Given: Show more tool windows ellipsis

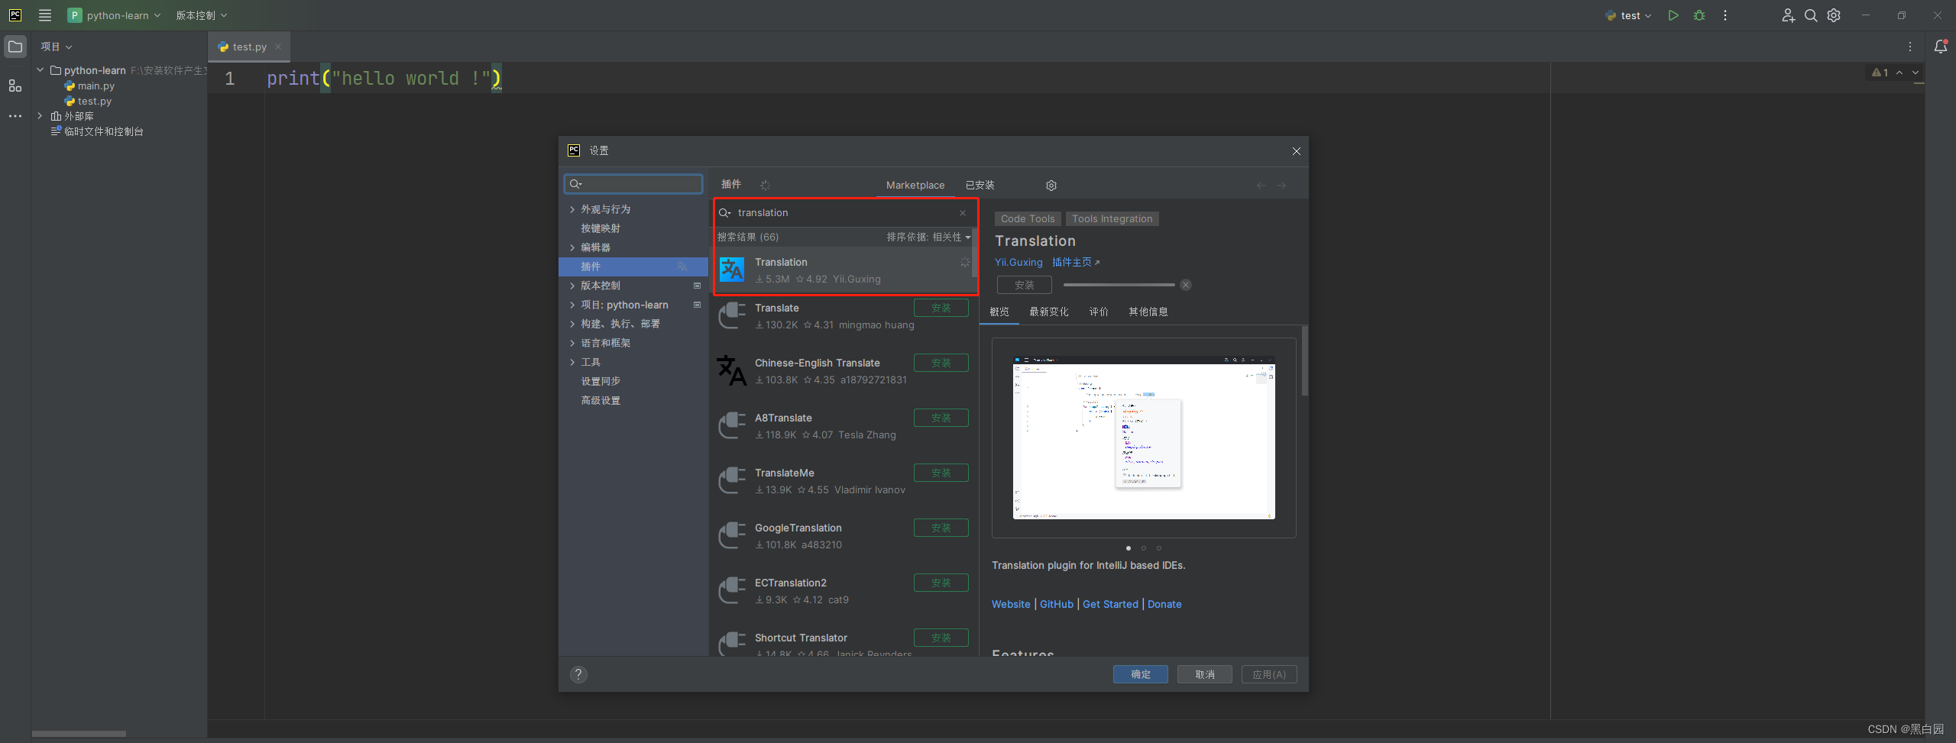Looking at the screenshot, I should tap(15, 116).
